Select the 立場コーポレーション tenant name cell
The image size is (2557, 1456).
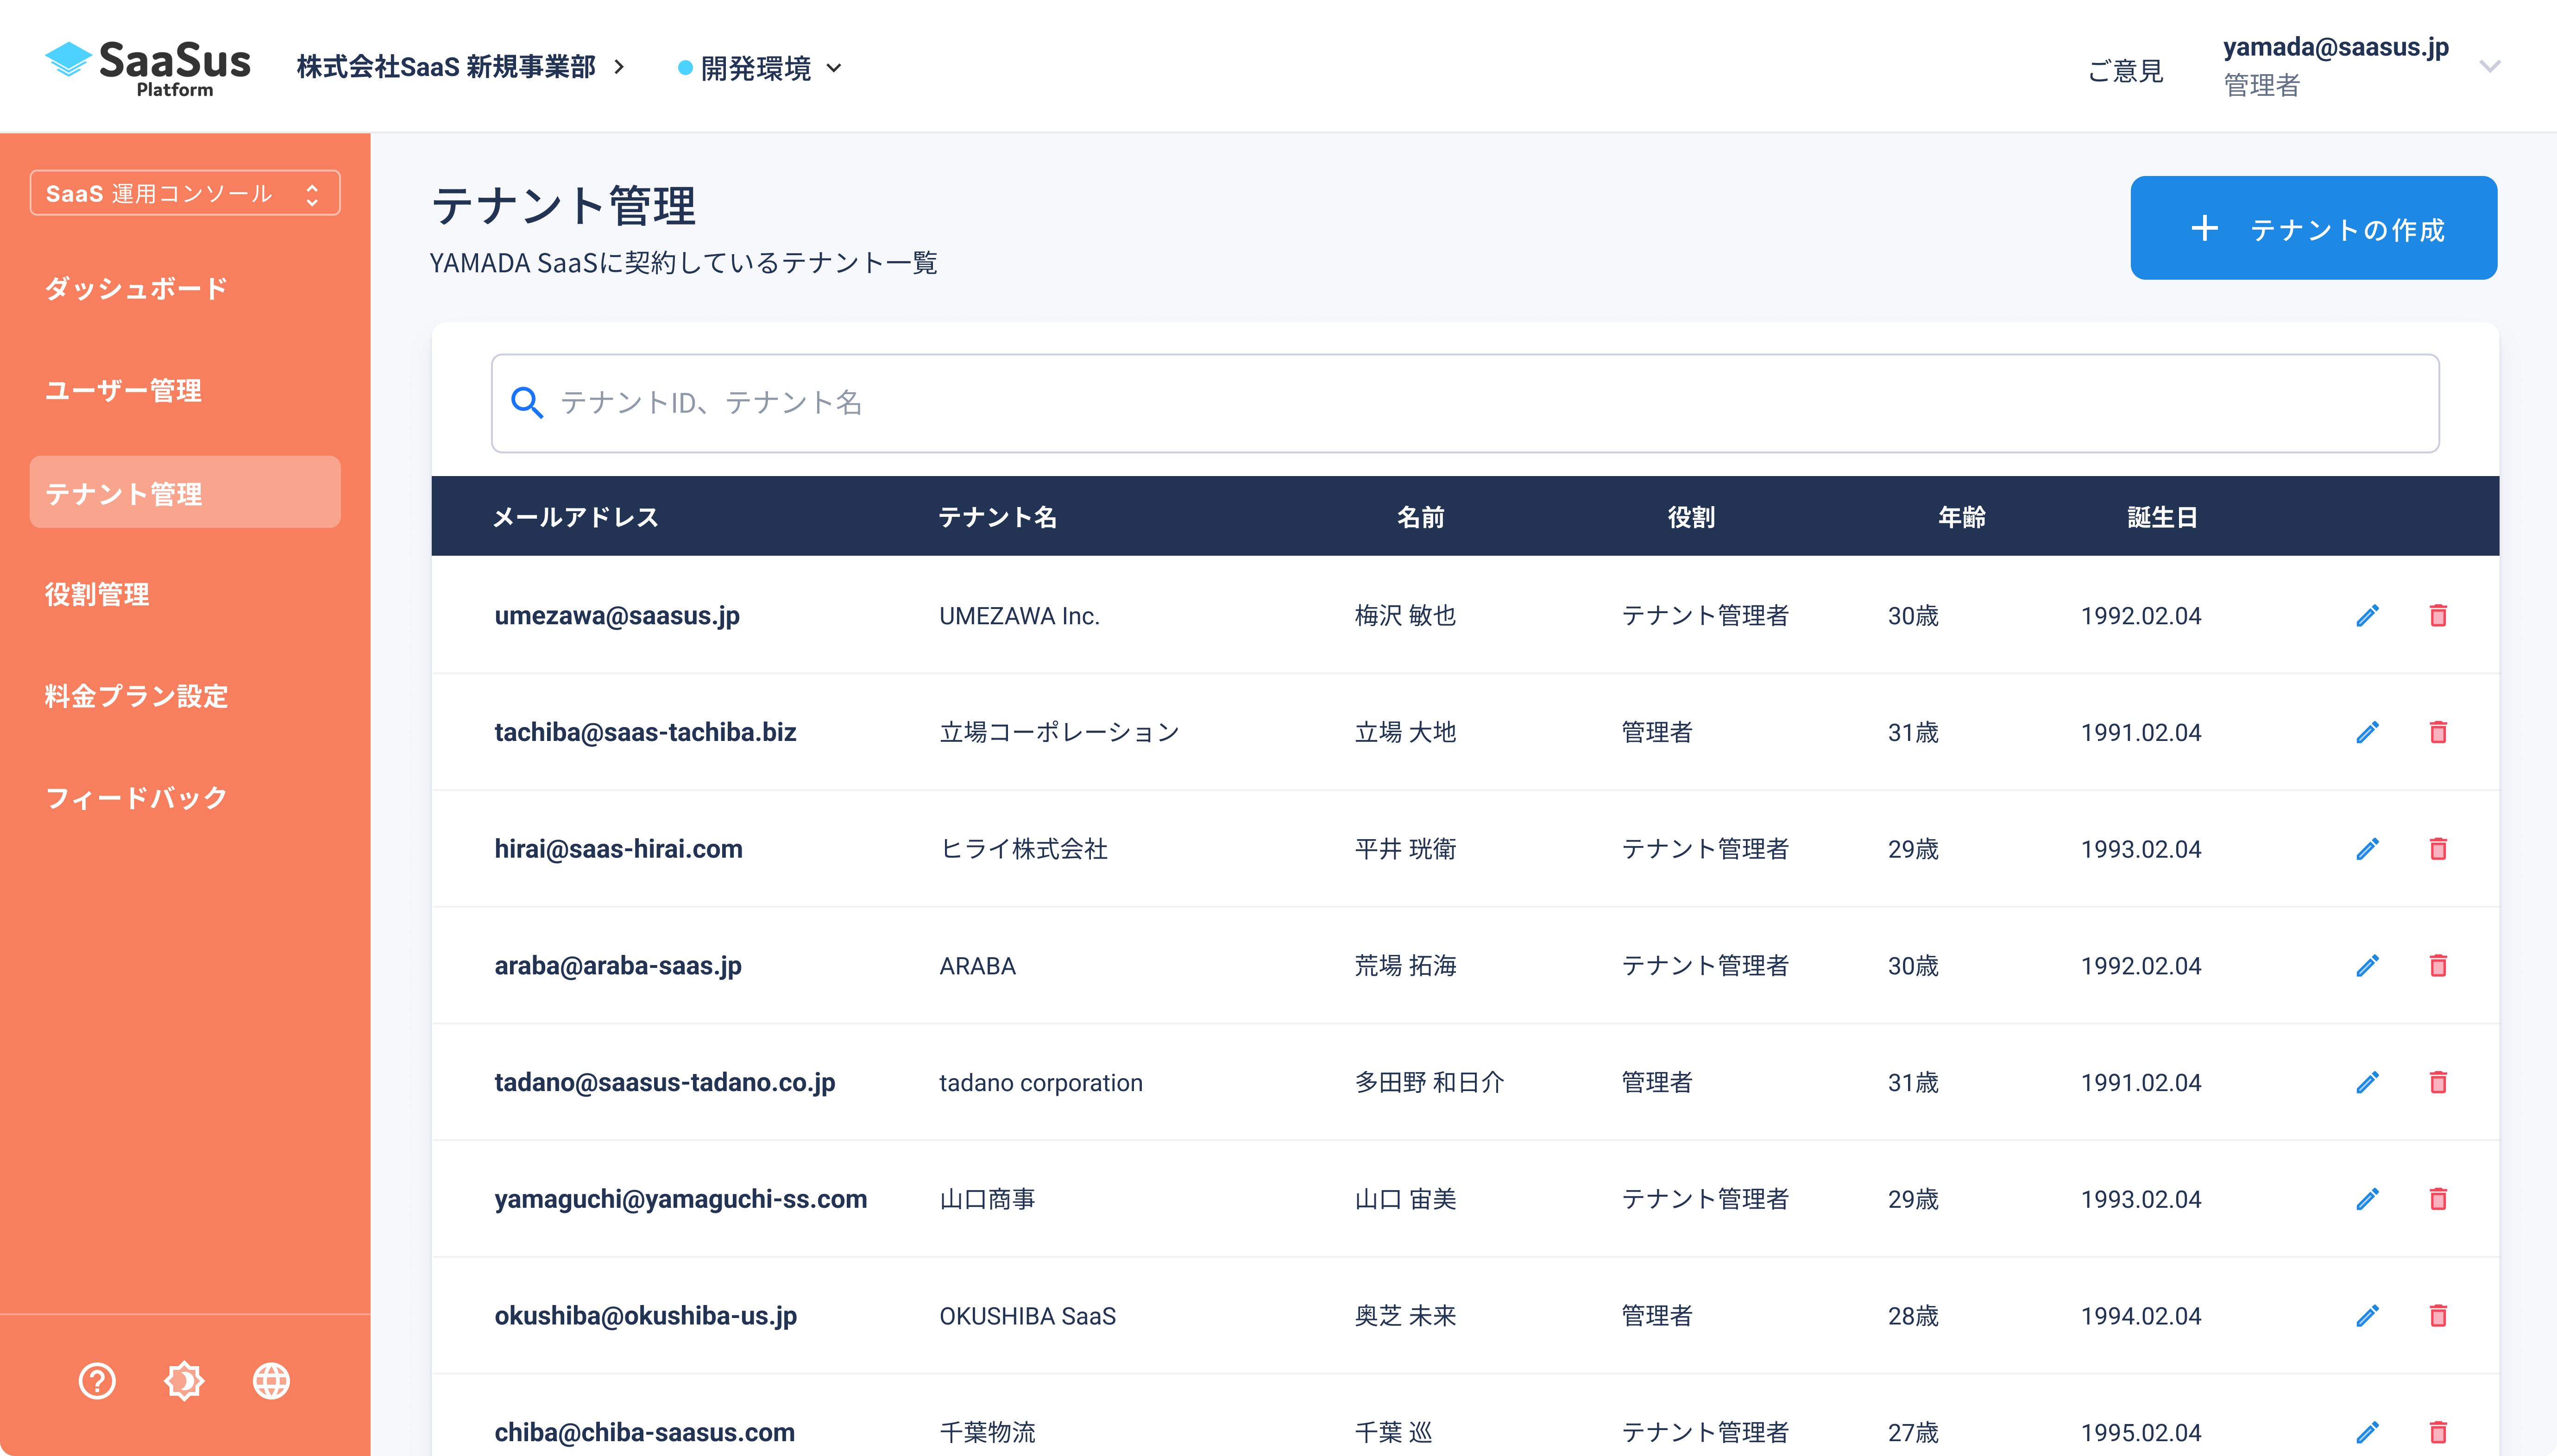tap(1059, 732)
